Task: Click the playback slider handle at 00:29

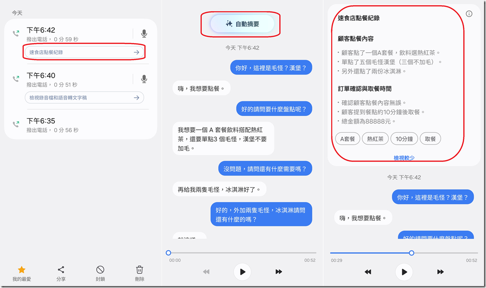Action: pyautogui.click(x=411, y=253)
